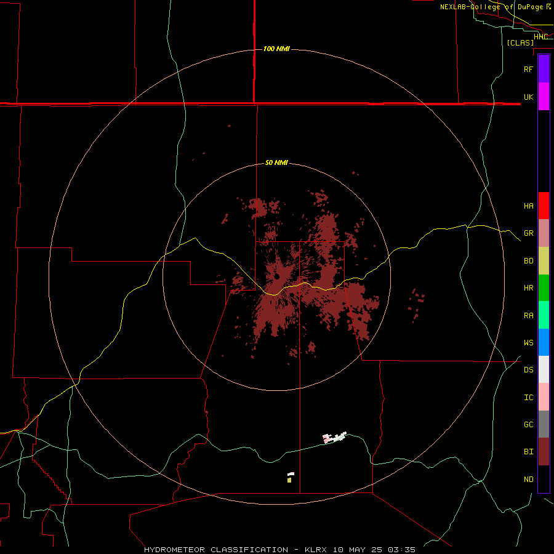
Task: Click the 50 NMI range ring label
Action: (x=276, y=163)
